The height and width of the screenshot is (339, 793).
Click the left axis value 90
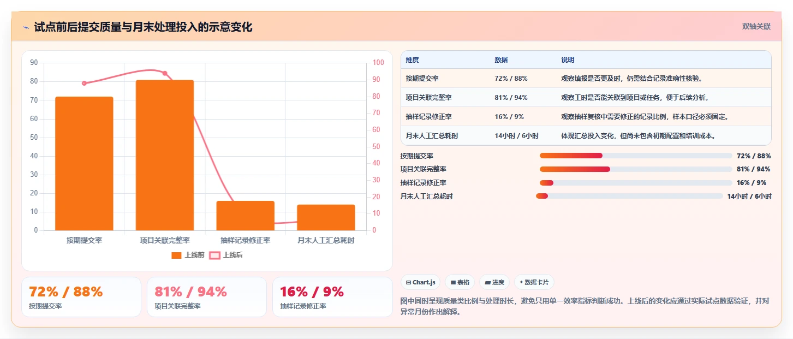coord(34,63)
